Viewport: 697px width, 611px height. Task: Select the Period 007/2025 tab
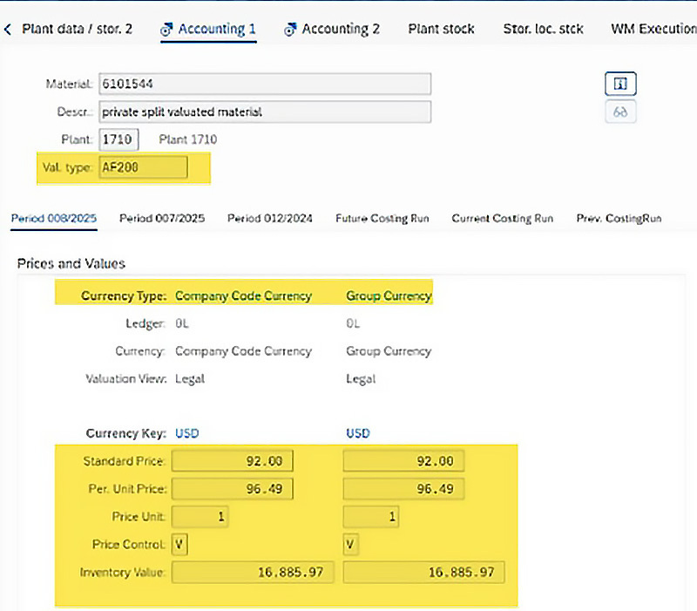162,219
